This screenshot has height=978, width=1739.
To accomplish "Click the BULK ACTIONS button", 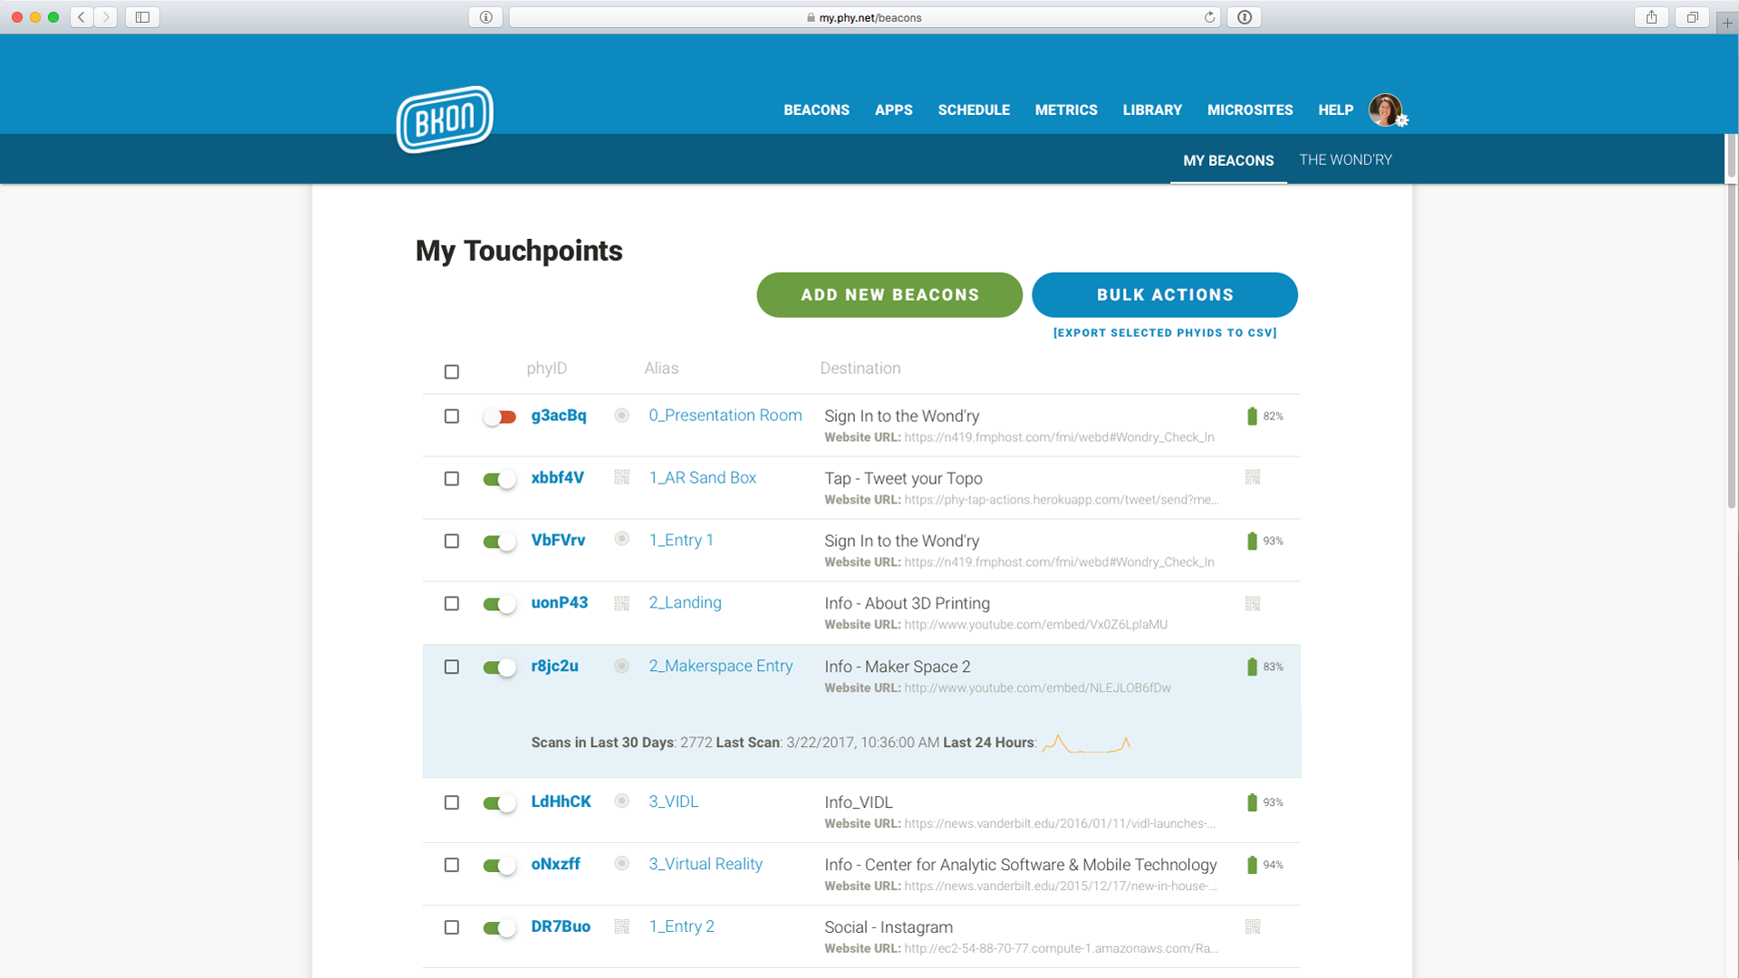I will [x=1163, y=293].
